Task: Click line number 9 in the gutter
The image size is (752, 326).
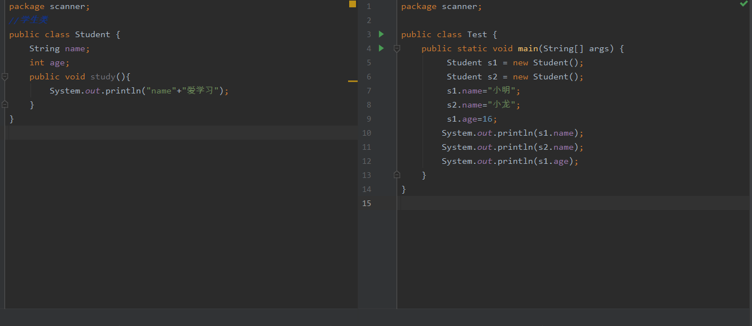Action: pos(369,119)
